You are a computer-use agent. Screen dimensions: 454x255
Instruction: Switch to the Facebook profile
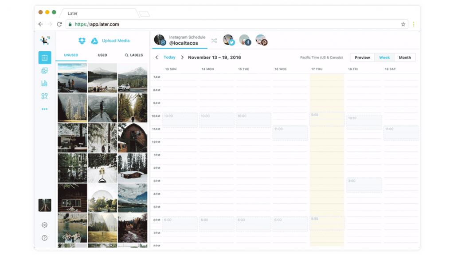245,40
